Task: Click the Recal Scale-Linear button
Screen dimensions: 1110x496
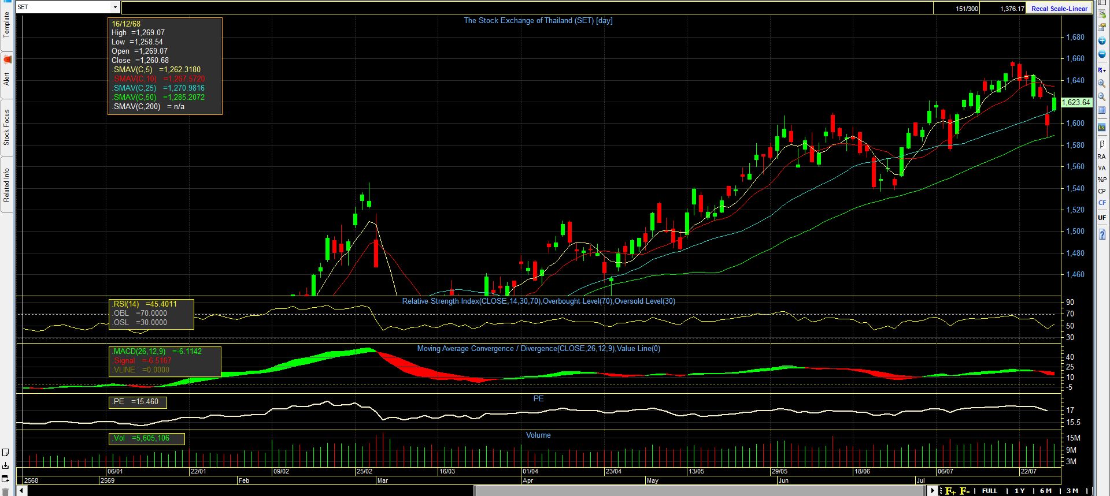Action: [x=1059, y=9]
